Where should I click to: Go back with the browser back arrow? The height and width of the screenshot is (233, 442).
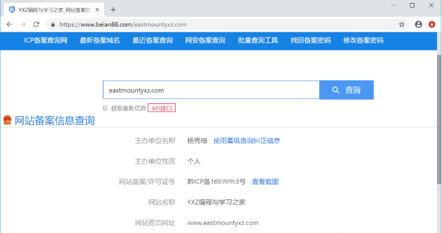[x=9, y=24]
